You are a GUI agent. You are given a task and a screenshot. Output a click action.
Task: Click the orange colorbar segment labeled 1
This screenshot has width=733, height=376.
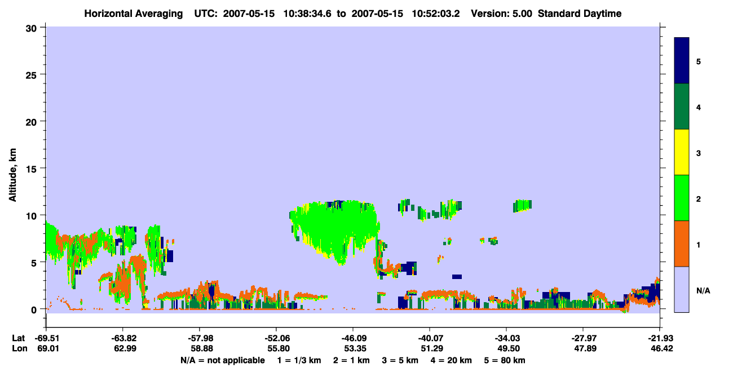click(x=682, y=244)
